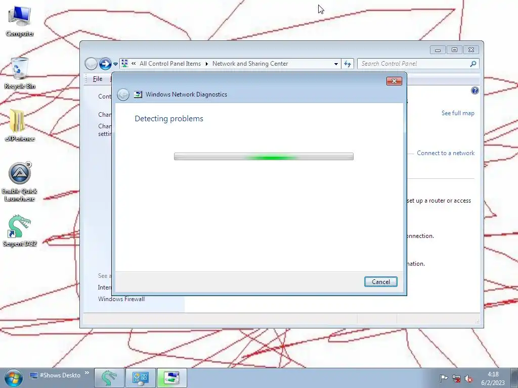Click All Control Panel Items breadcrumb
The image size is (518, 388).
click(170, 64)
